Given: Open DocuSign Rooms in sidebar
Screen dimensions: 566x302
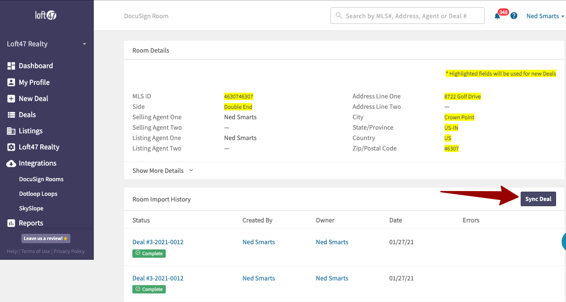Looking at the screenshot, I should pos(41,179).
